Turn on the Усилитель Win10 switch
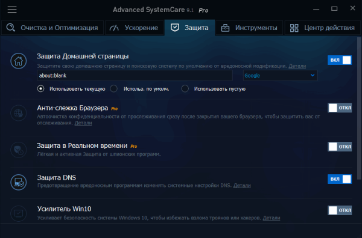 coord(340,210)
